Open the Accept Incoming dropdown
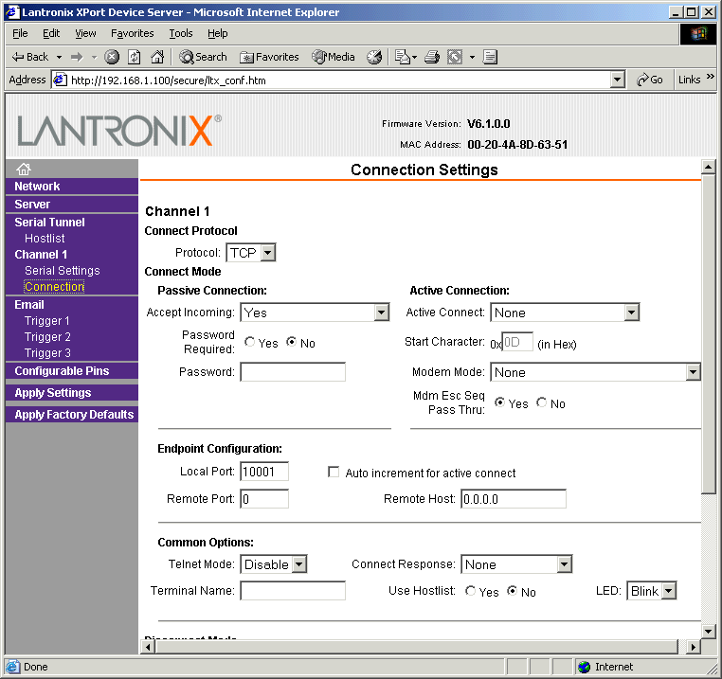 [315, 313]
